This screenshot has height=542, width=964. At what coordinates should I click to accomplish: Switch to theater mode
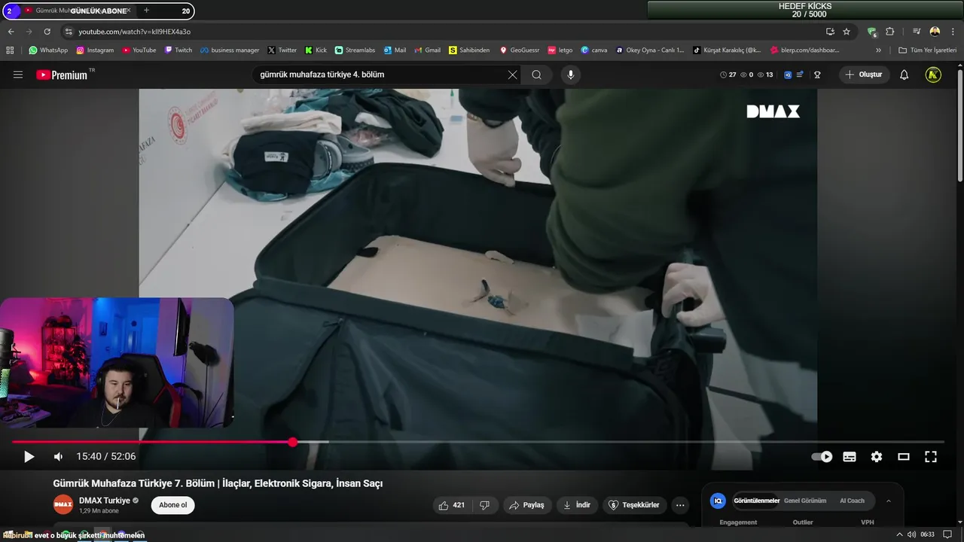(904, 456)
